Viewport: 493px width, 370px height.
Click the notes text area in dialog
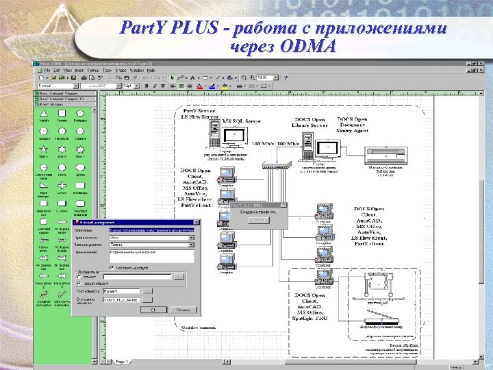click(x=151, y=256)
